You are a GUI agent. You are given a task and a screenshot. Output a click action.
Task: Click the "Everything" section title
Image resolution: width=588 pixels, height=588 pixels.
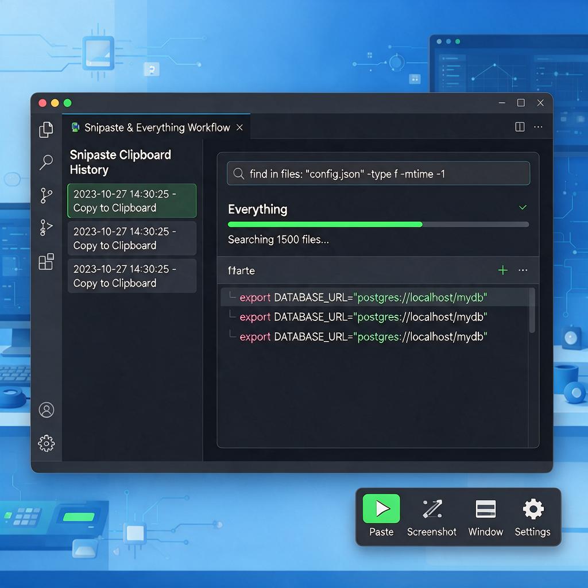[258, 209]
